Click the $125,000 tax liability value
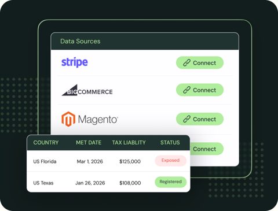Screen dimensions: 278x211 [x=130, y=161]
